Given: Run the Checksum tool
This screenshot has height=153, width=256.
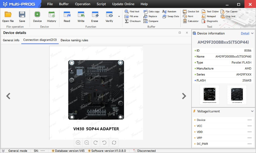Looking at the screenshot, I should [x=133, y=21].
